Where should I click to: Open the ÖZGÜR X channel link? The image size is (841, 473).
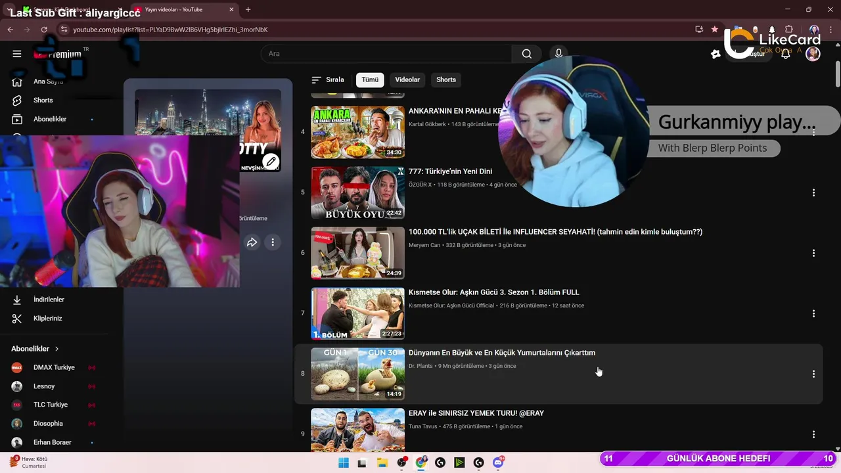420,185
